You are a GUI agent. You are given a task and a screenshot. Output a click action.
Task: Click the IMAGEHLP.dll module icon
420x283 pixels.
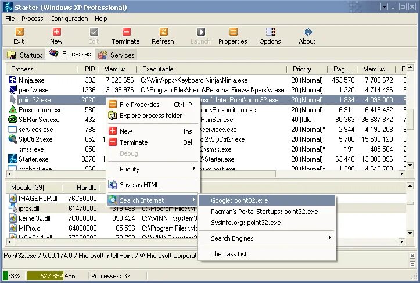13,199
